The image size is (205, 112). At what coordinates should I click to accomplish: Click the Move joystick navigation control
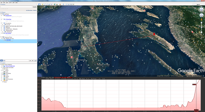[x=201, y=15]
